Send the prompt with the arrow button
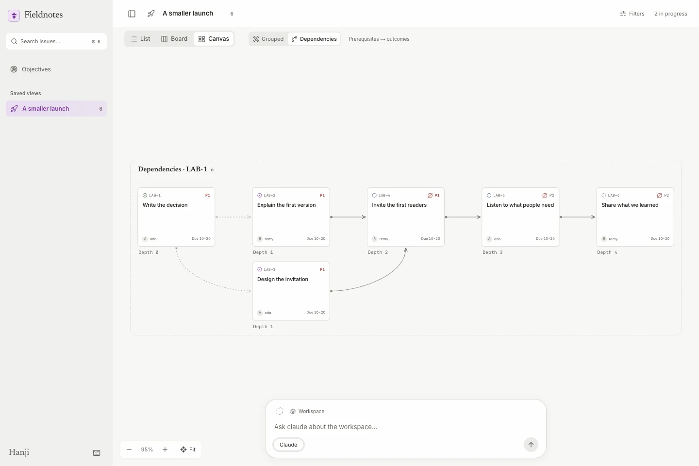 (531, 445)
